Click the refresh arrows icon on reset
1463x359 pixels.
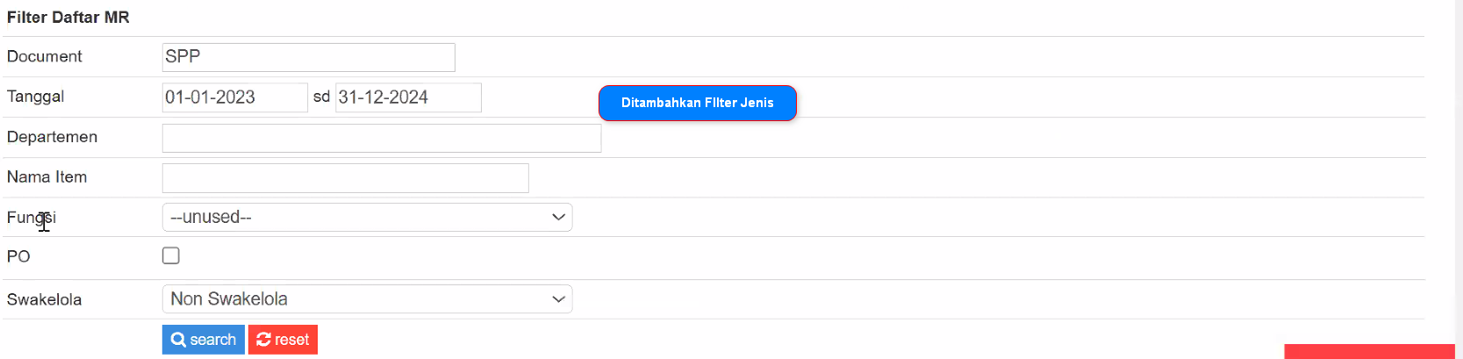tap(263, 340)
